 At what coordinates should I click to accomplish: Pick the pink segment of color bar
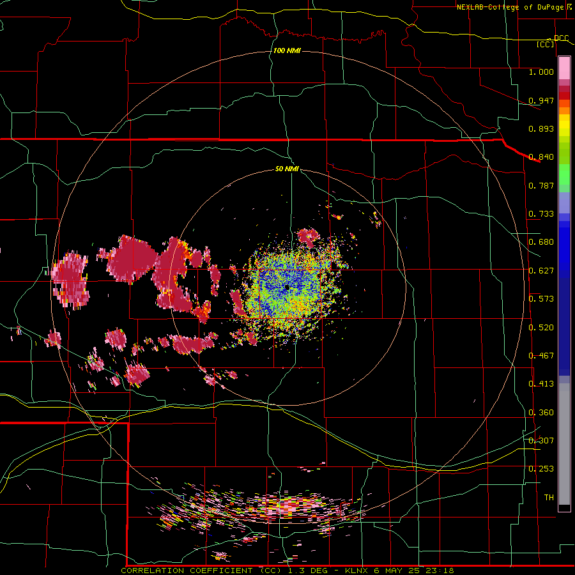[x=564, y=68]
